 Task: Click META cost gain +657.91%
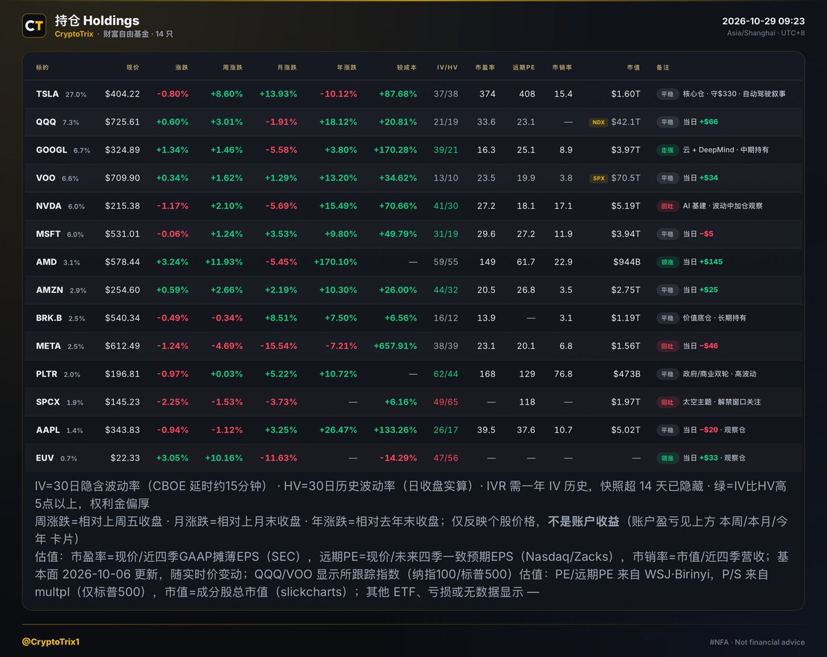(x=396, y=346)
